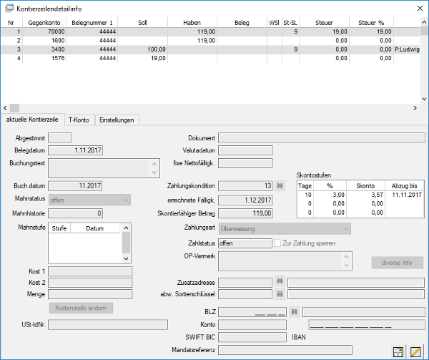This screenshot has height=360, width=429.
Task: Click the Kost 2 input field
Action: pyautogui.click(x=90, y=283)
